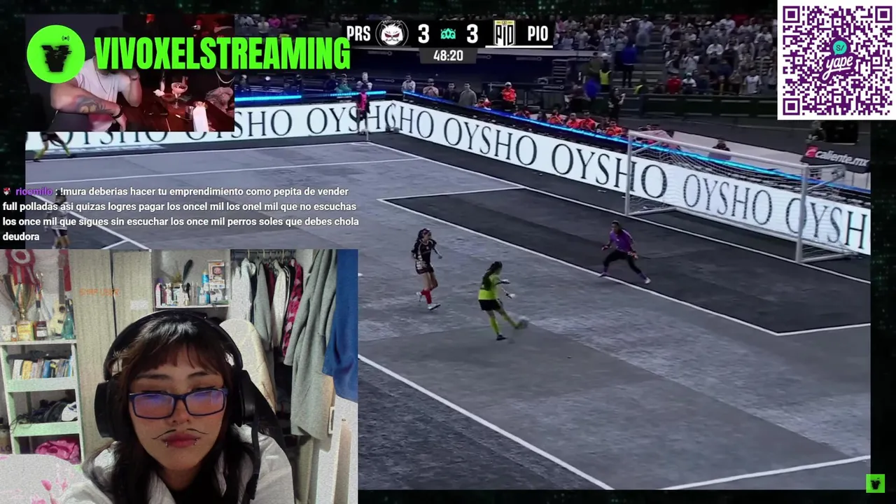This screenshot has width=896, height=504.
Task: Click the caliente.mx sponsor board
Action: coord(836,157)
